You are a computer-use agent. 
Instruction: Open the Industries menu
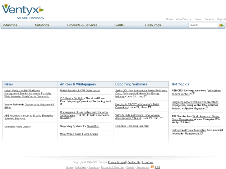tap(10, 25)
